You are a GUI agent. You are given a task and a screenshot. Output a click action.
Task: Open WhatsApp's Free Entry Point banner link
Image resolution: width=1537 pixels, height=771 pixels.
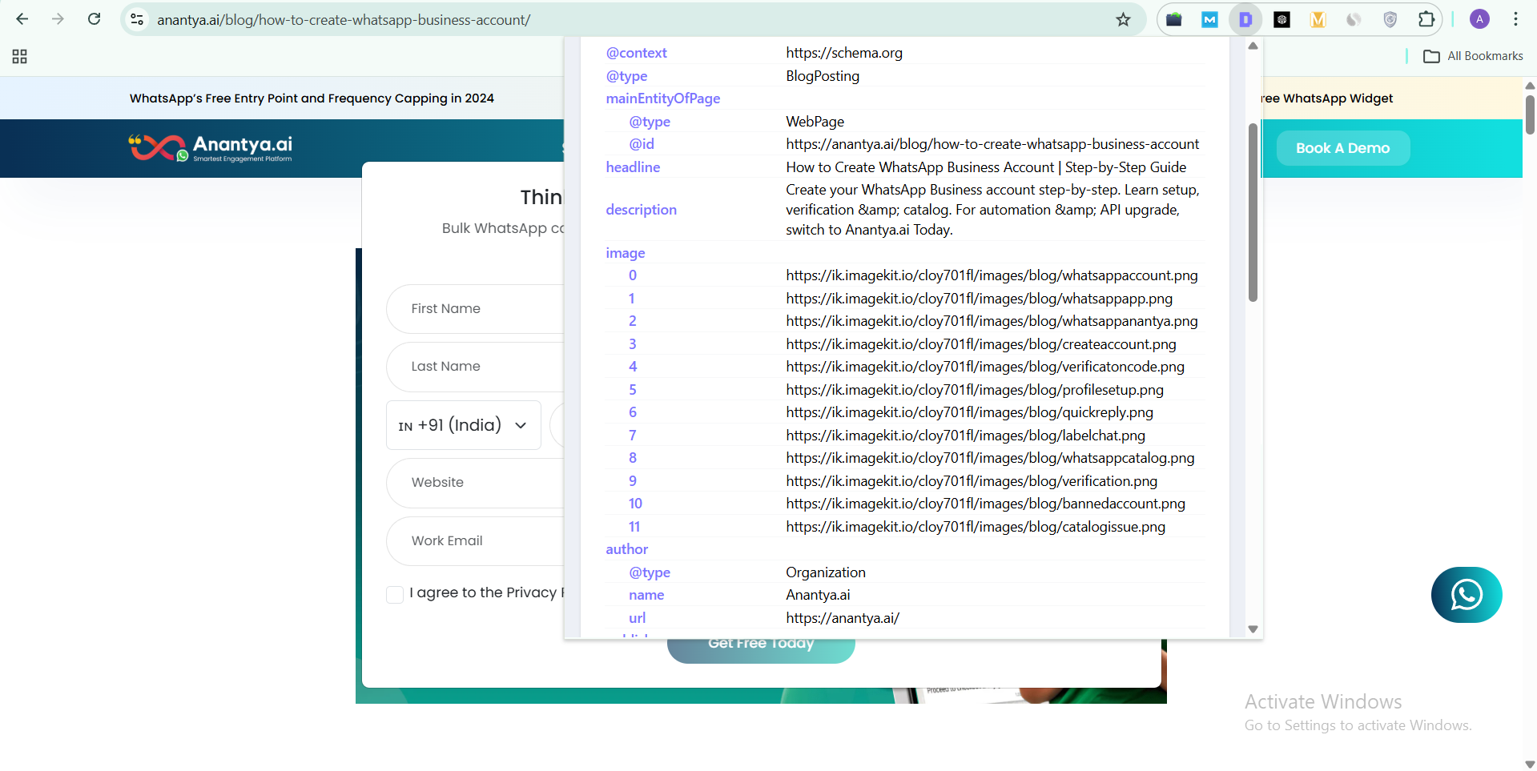pyautogui.click(x=312, y=98)
